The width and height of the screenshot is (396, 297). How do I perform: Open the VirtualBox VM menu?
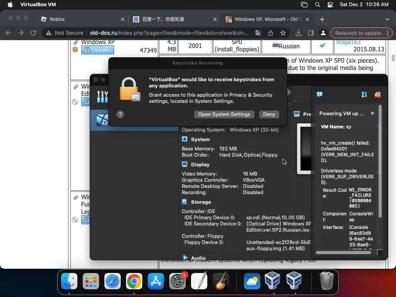click(x=38, y=5)
